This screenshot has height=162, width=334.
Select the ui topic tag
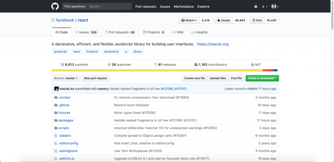pos(126,52)
